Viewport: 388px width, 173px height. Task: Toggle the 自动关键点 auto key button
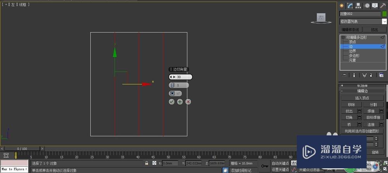click(280, 163)
